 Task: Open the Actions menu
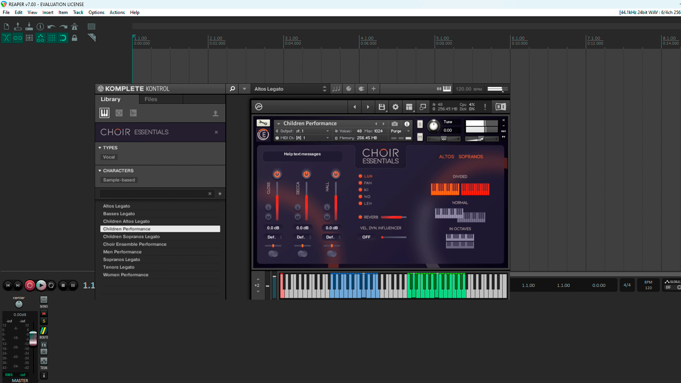[117, 12]
